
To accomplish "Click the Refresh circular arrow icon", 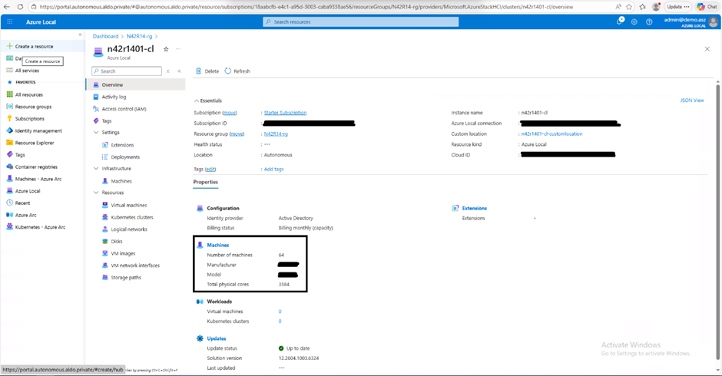I will 227,71.
